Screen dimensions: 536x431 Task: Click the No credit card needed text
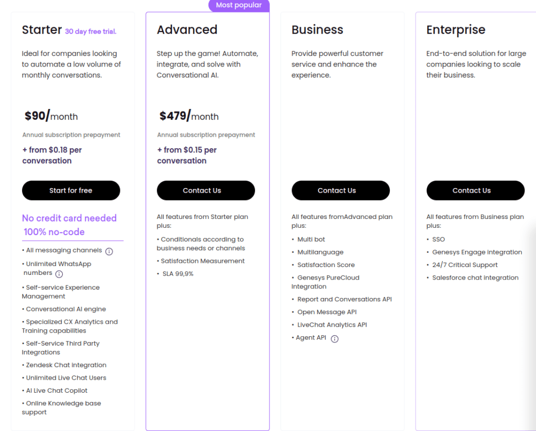70,218
